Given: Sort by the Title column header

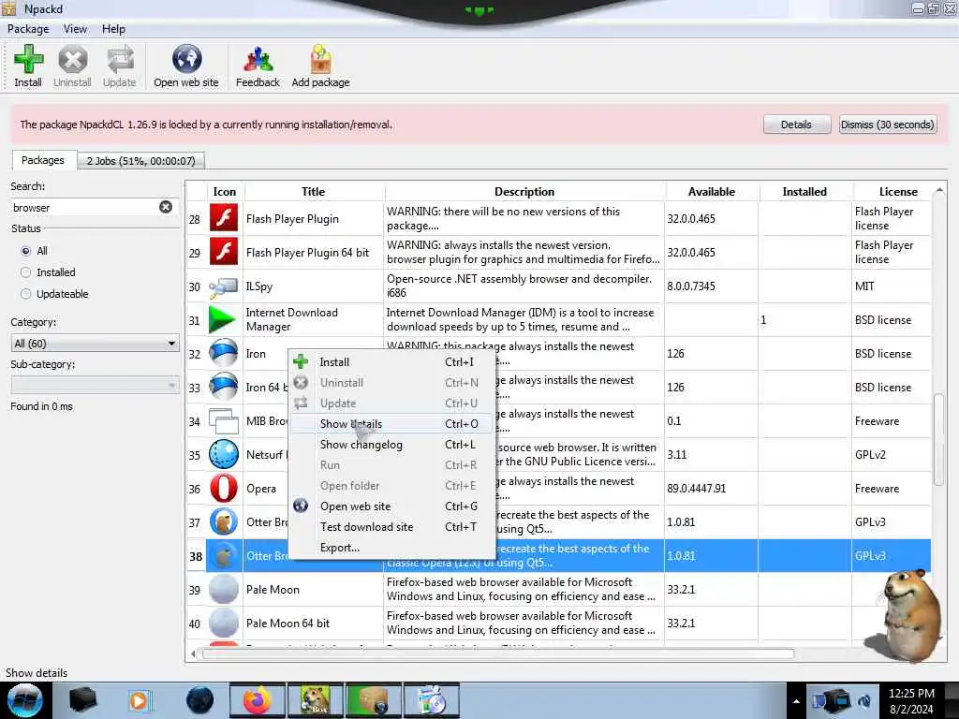Looking at the screenshot, I should click(314, 191).
